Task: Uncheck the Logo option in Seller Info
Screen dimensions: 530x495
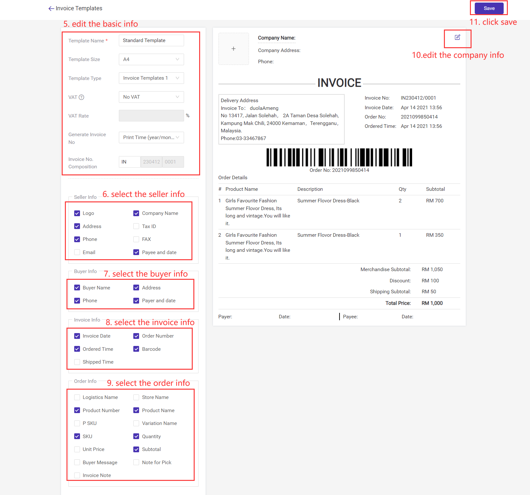Action: (77, 213)
